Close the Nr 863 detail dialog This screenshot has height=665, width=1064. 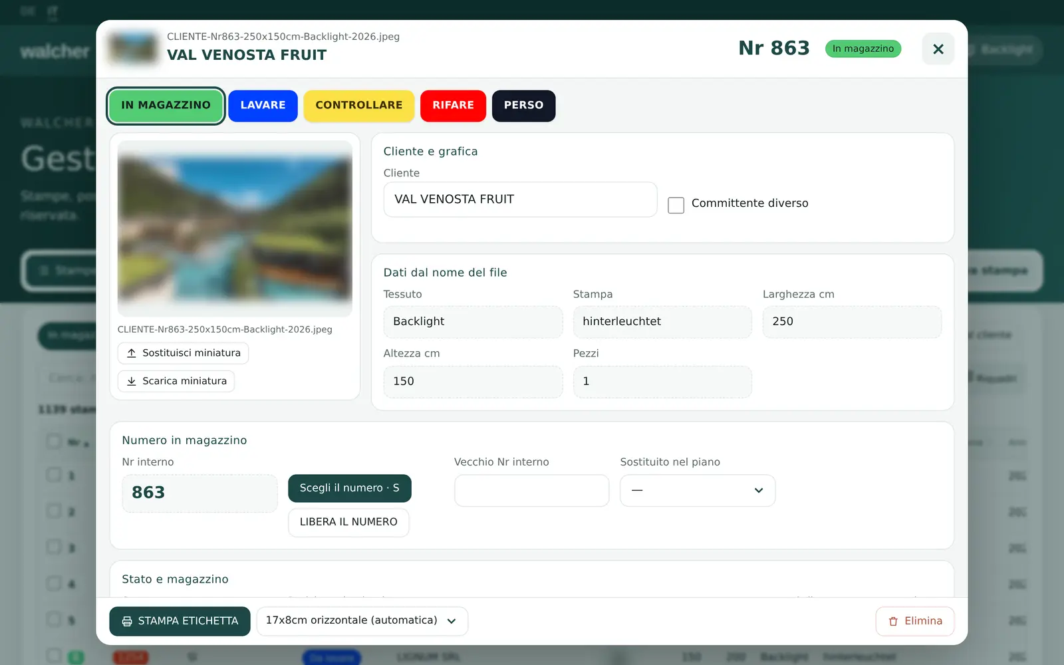tap(938, 49)
